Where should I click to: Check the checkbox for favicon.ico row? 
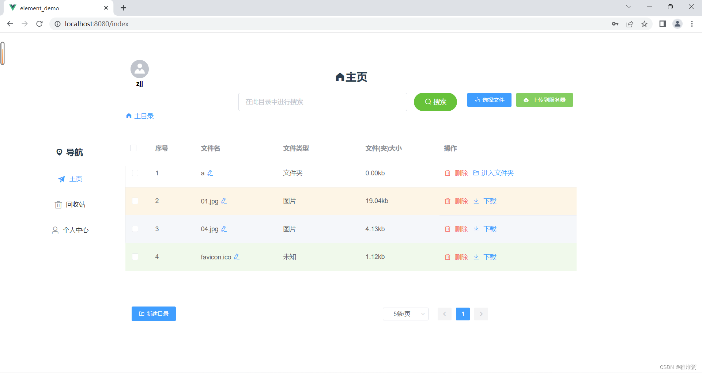point(135,256)
